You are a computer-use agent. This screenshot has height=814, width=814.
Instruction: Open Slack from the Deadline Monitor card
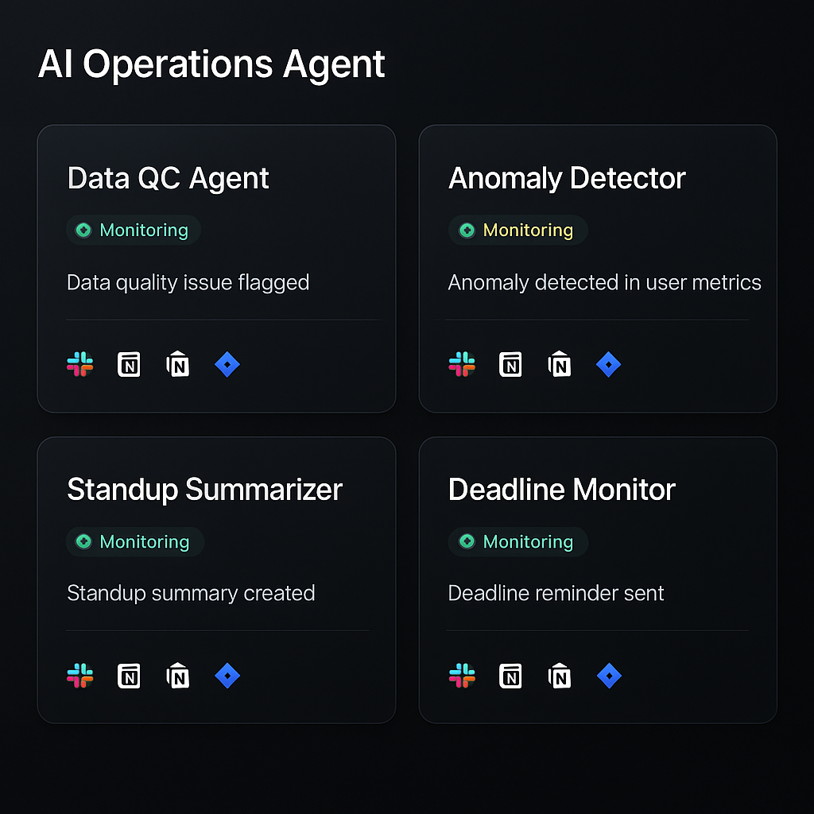point(462,676)
